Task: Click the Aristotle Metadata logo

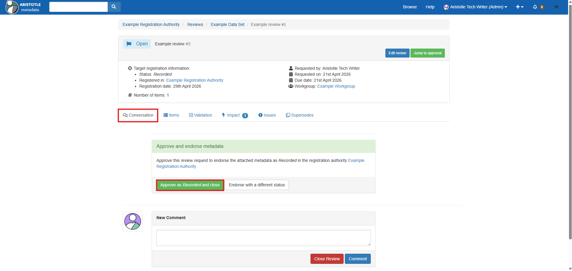Action: (23, 7)
